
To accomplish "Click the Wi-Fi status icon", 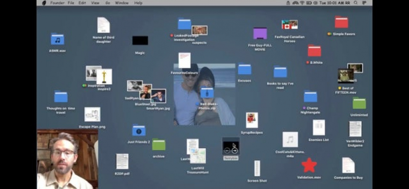I will coord(302,3).
